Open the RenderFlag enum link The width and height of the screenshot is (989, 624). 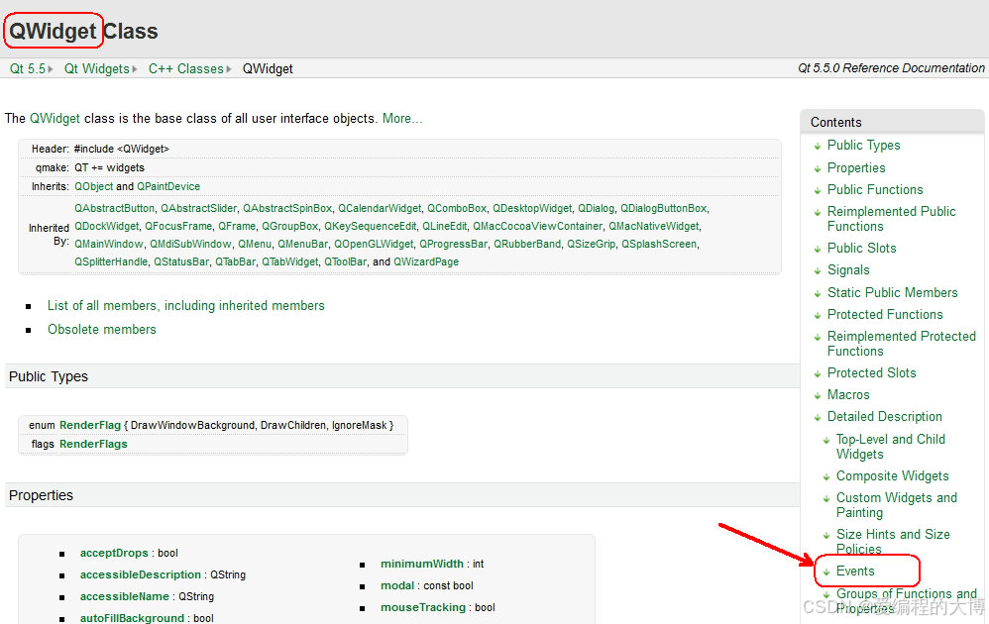click(x=90, y=426)
